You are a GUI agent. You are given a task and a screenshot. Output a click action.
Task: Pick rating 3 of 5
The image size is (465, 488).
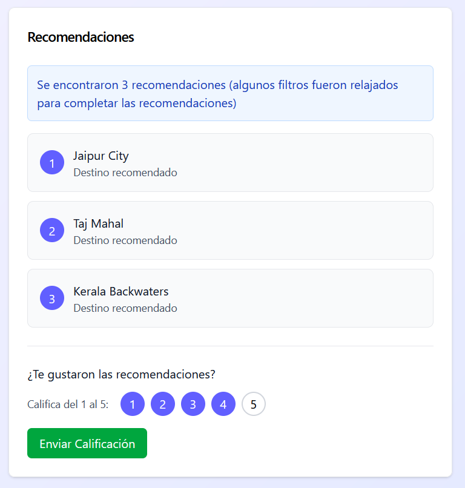pos(193,404)
